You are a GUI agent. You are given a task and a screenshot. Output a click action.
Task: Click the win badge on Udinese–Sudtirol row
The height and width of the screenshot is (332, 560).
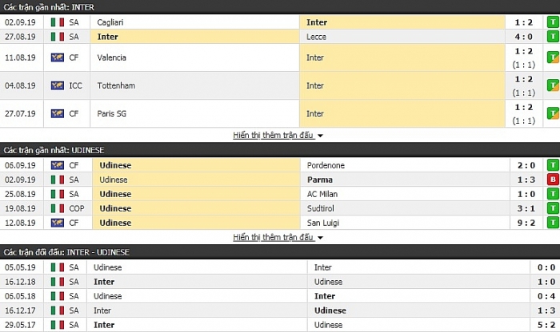click(554, 208)
